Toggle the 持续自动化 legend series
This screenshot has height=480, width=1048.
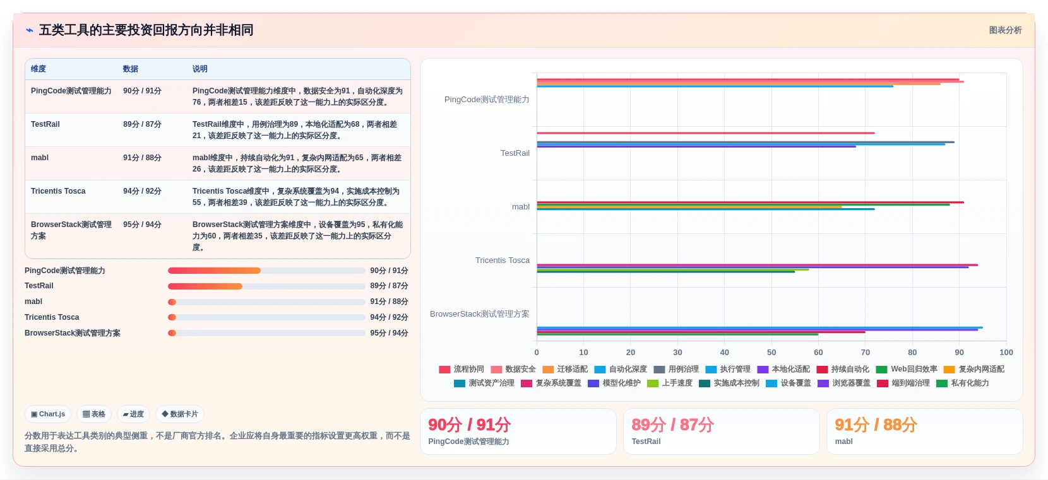pyautogui.click(x=843, y=370)
